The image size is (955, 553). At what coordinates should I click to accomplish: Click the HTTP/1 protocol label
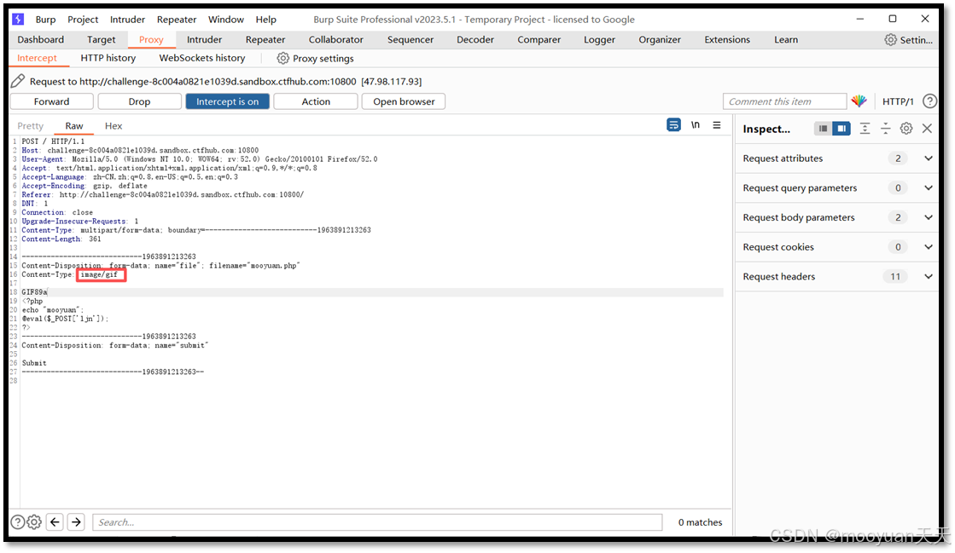(898, 101)
